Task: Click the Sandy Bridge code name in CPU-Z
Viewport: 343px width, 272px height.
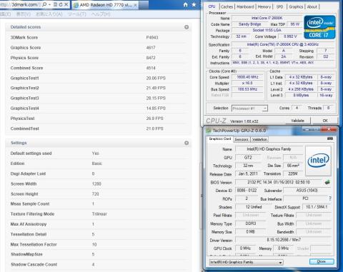Action: coord(249,24)
